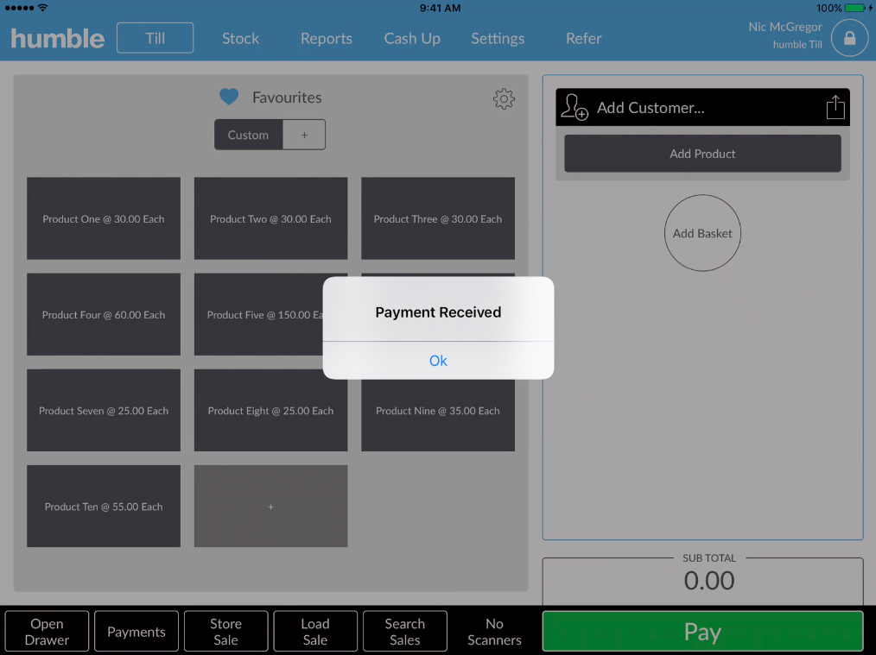Screen dimensions: 876x655
Task: Click the Favourites heading text
Action: [x=287, y=98]
